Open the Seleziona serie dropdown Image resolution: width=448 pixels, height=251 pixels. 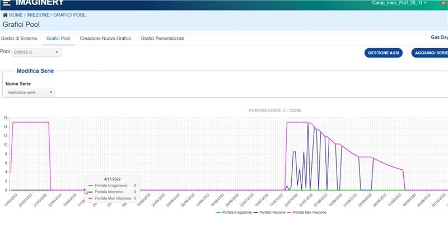coord(30,92)
